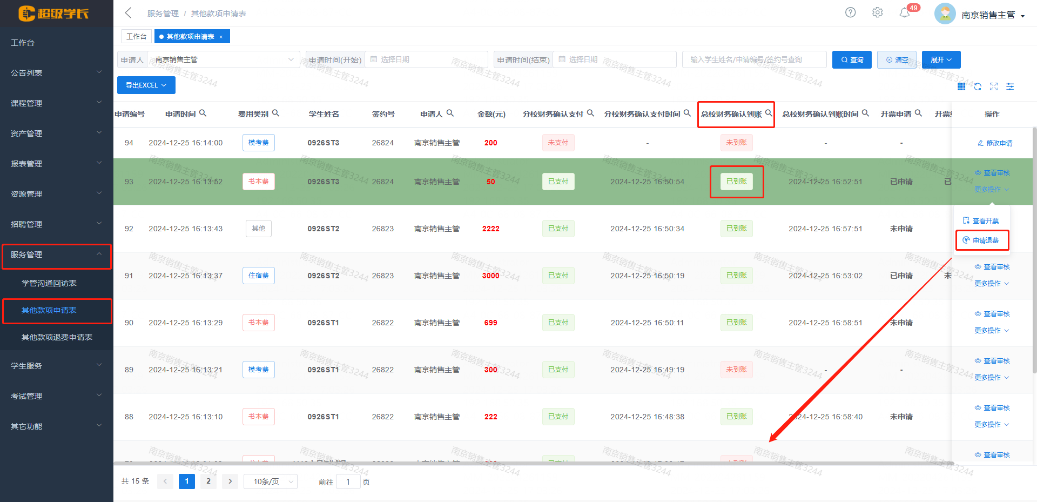
Task: Open notifications bell with 49 badge
Action: tap(905, 13)
